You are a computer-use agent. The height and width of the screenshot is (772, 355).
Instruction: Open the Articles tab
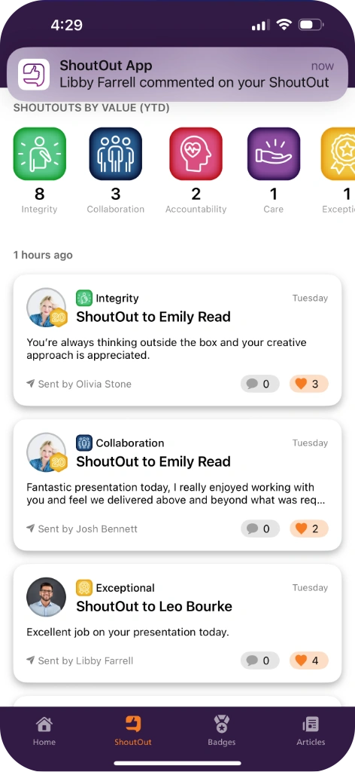pyautogui.click(x=311, y=731)
